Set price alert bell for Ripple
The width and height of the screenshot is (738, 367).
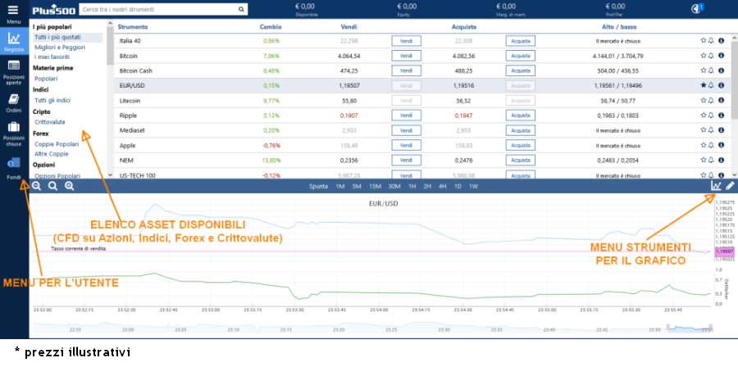point(712,116)
